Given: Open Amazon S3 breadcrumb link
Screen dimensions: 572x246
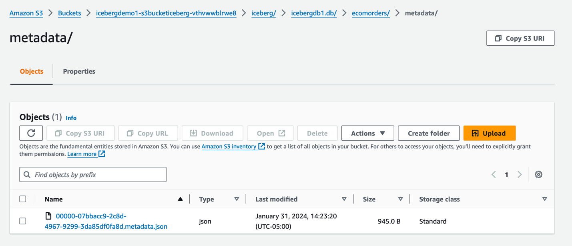Looking at the screenshot, I should 26,13.
